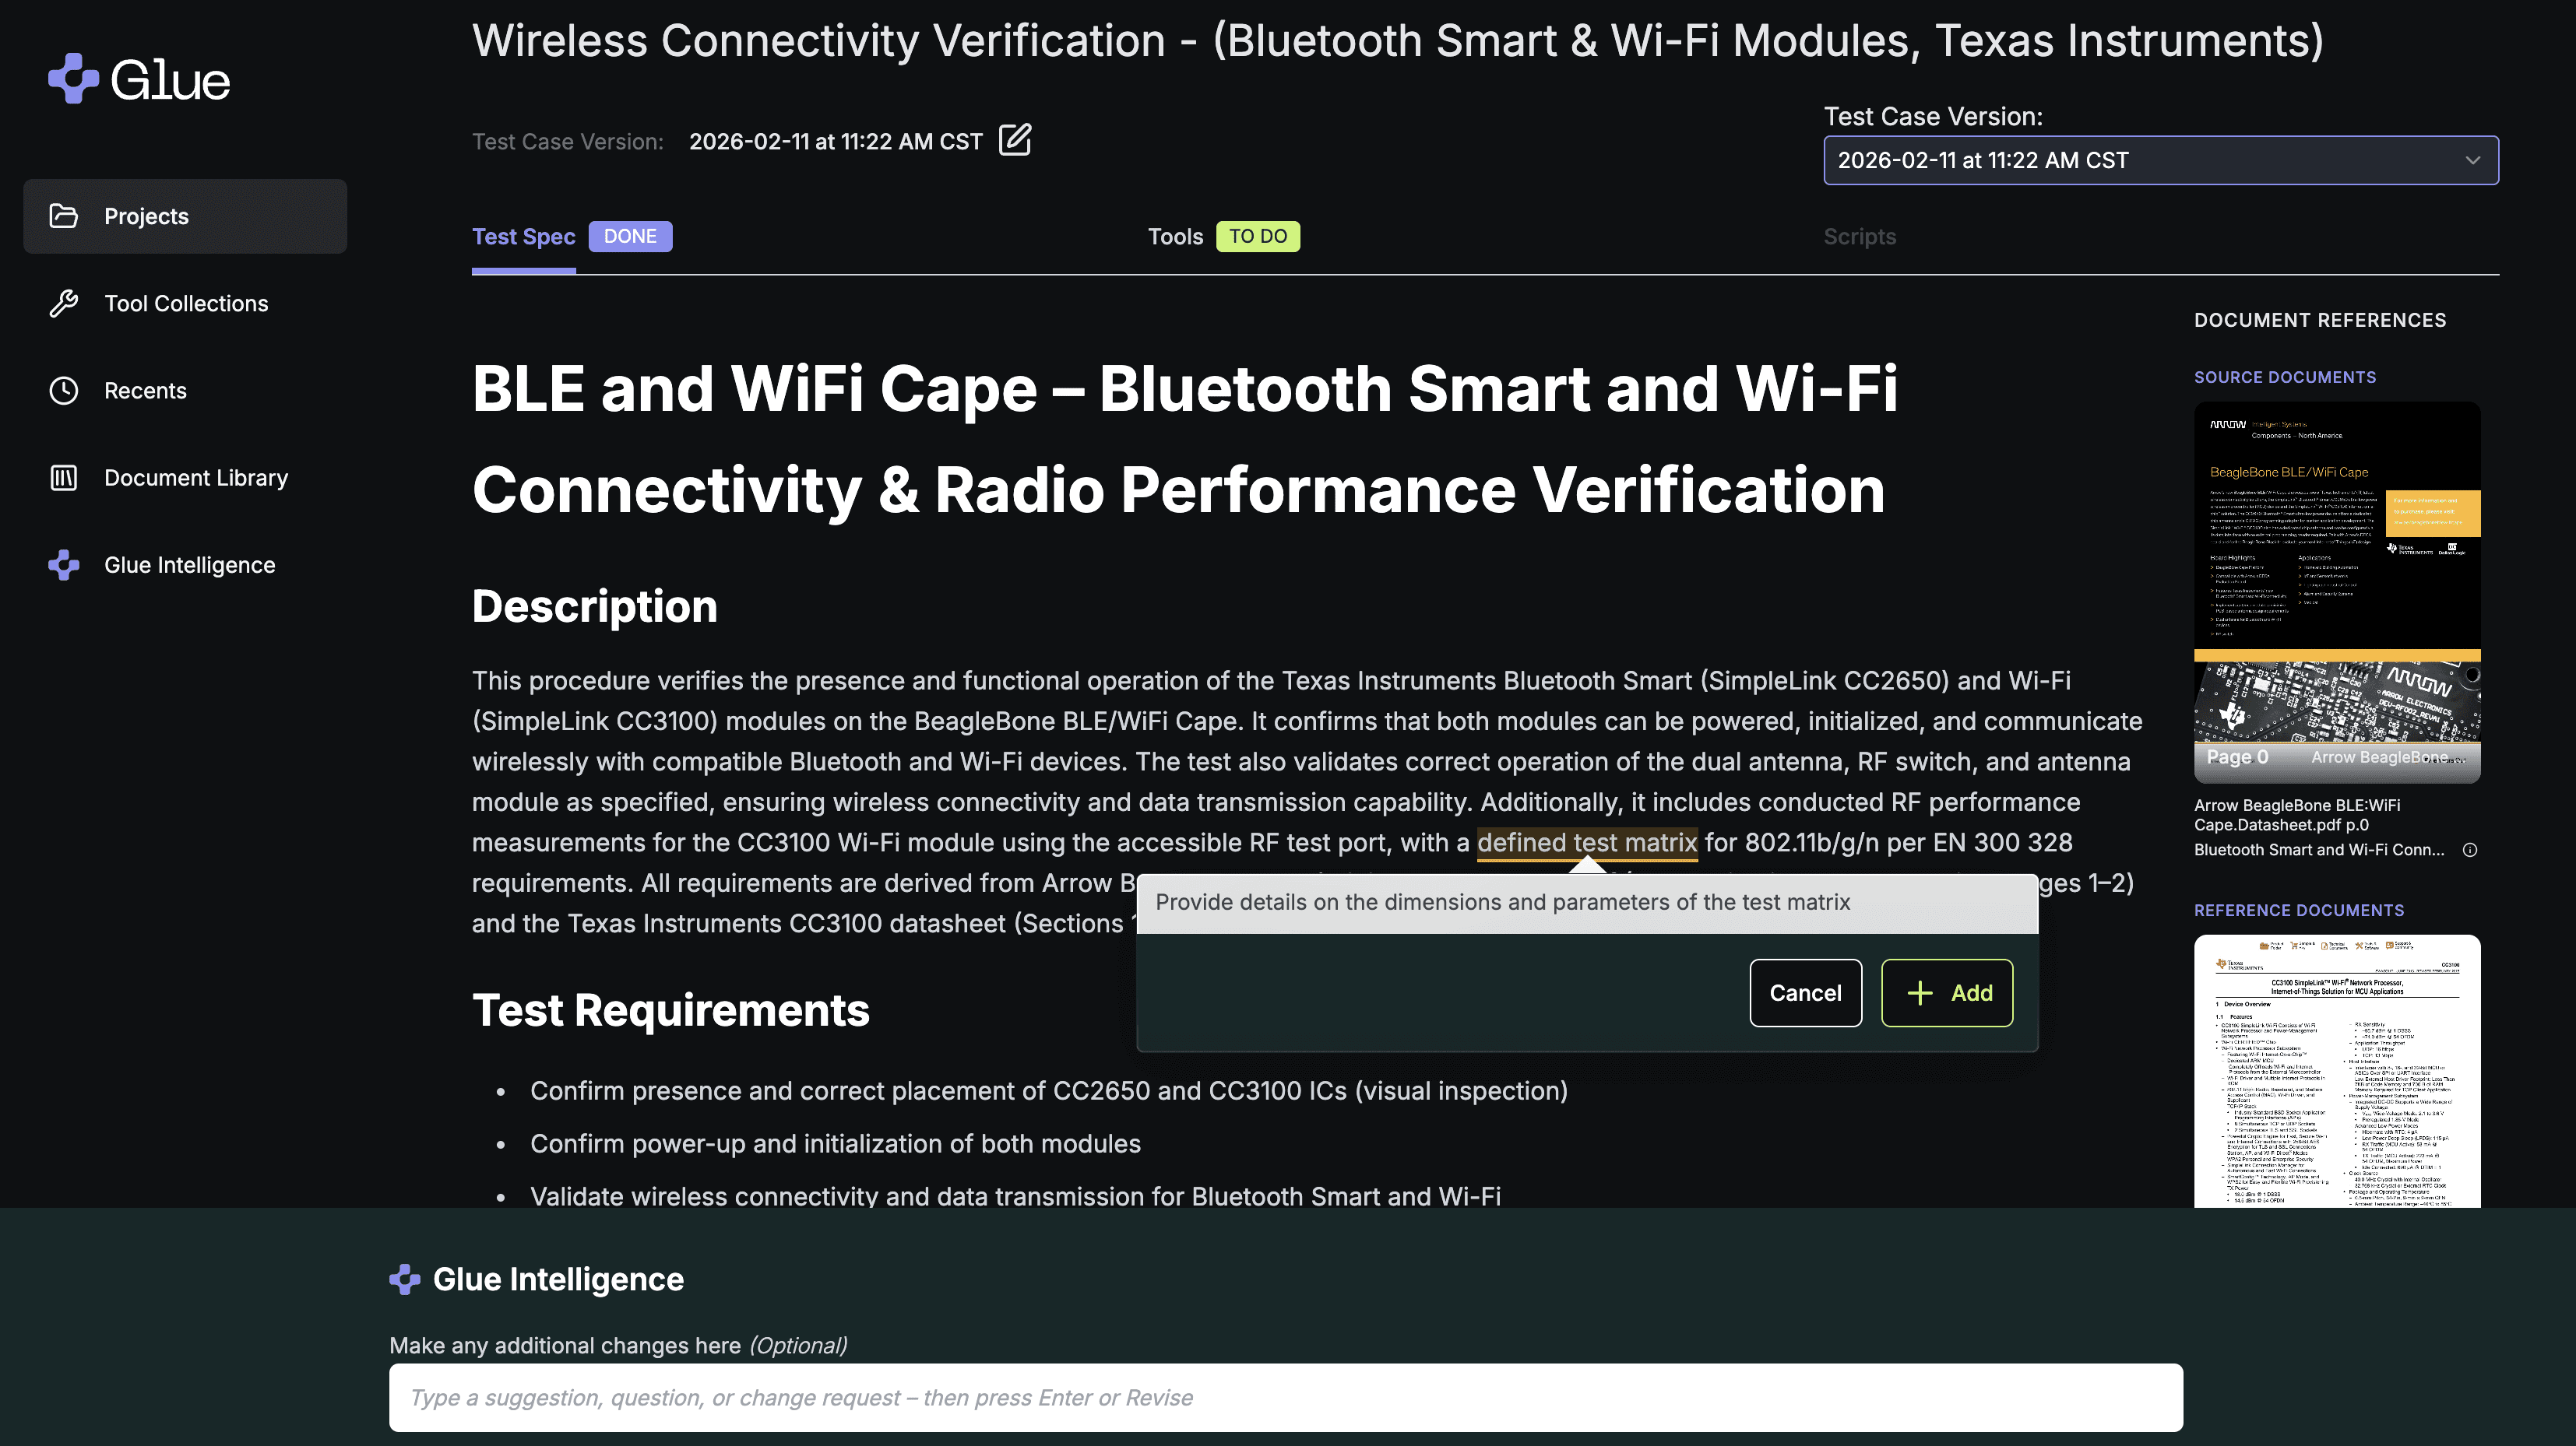Click the highlighted 'defined test matrix' text

(x=1586, y=842)
